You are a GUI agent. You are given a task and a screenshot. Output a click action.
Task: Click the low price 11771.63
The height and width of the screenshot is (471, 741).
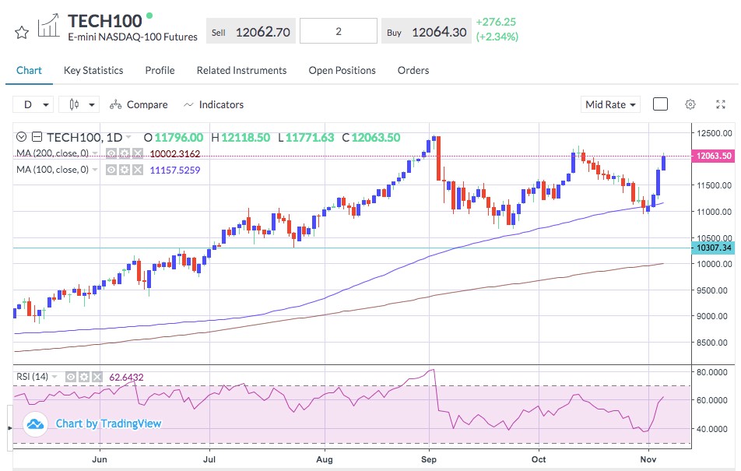click(x=310, y=138)
